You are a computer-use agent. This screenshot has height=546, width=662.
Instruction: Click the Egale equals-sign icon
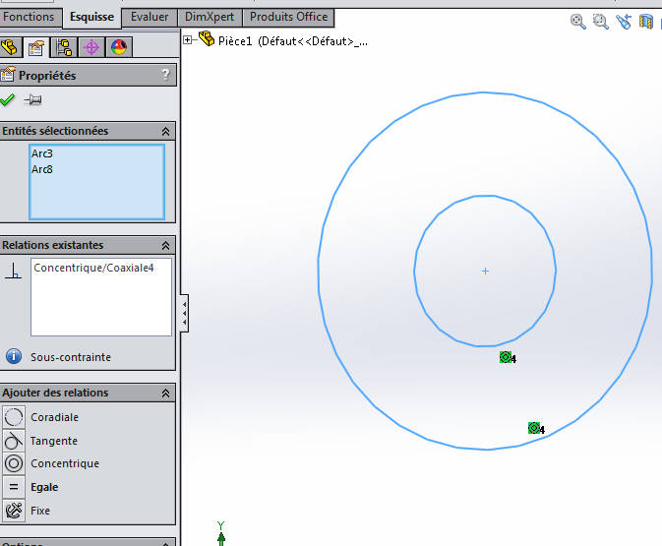click(14, 487)
